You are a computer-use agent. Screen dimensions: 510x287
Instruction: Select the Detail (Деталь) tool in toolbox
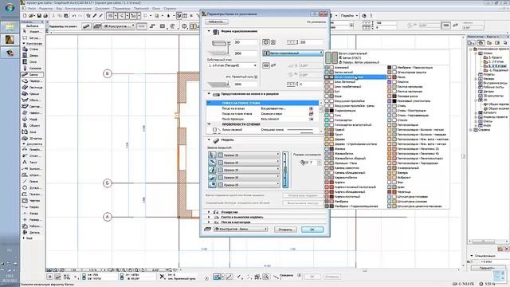[x=32, y=232]
